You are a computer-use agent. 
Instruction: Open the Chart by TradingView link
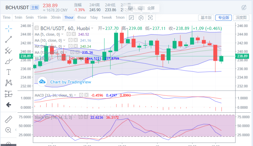pyautogui.click(x=71, y=82)
